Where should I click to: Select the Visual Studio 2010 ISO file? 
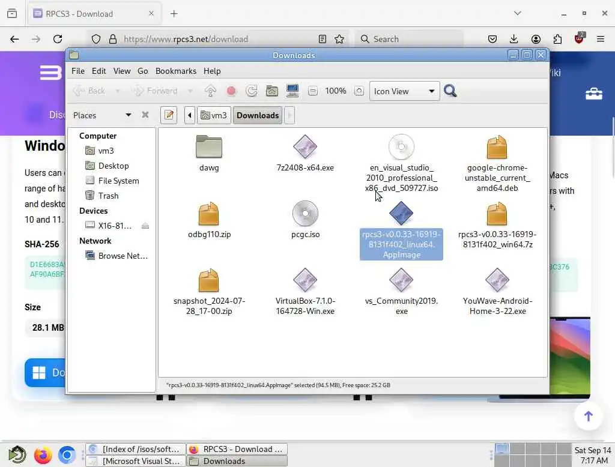(x=401, y=146)
